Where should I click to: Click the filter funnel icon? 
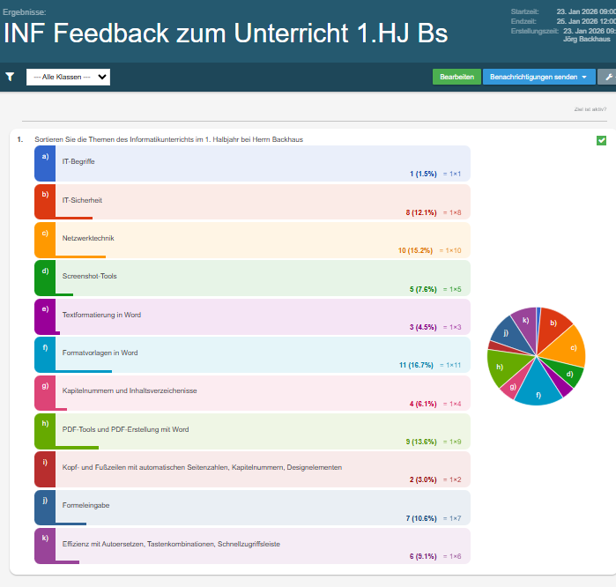(x=10, y=77)
